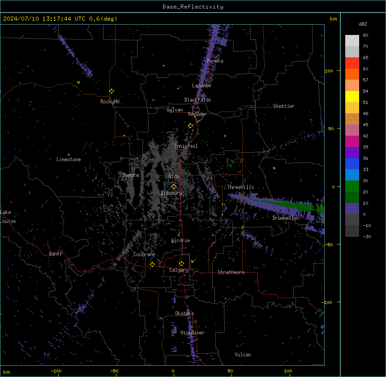Click the km label at top right of map
This screenshot has width=386, height=377.
pos(334,19)
